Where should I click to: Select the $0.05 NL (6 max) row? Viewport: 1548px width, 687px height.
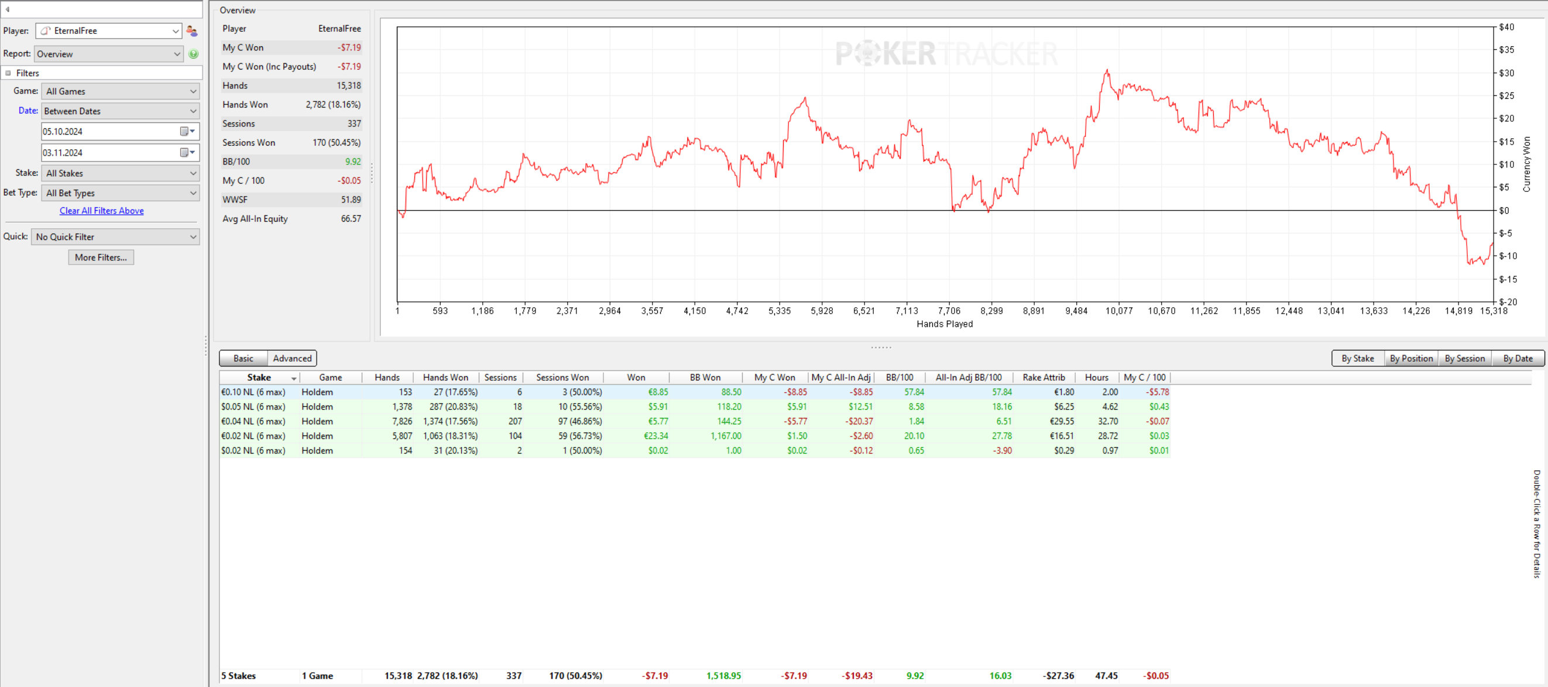tap(695, 407)
